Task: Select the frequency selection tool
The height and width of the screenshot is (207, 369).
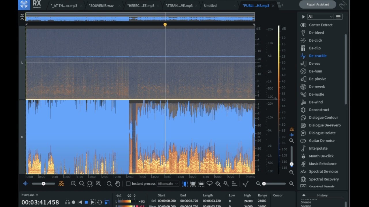Action: click(x=202, y=184)
